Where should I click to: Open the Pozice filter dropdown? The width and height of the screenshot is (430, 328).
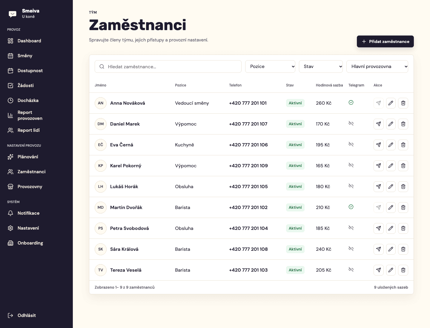(270, 66)
